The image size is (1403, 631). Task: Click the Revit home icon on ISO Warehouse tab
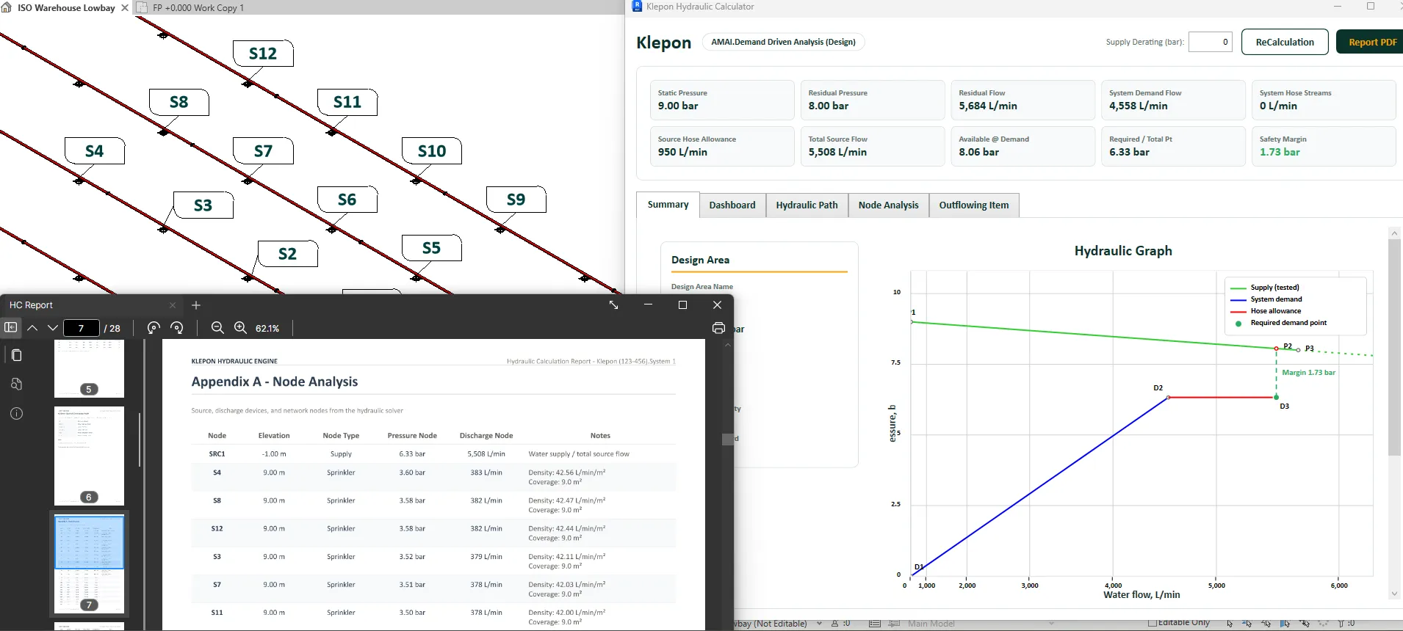click(x=7, y=7)
